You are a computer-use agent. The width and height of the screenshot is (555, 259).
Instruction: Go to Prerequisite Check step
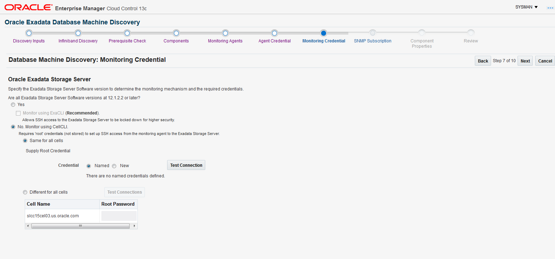[x=127, y=41]
